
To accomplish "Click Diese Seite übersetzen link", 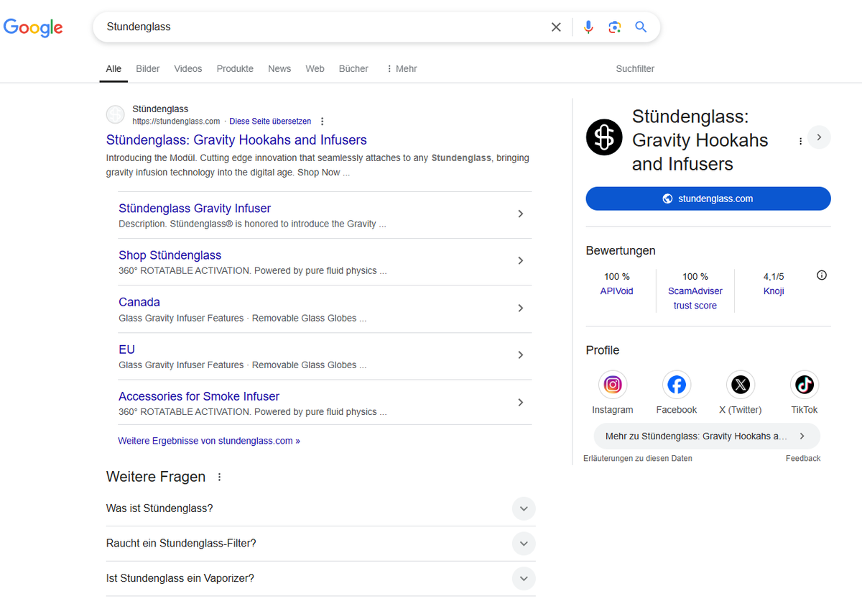I will (x=270, y=122).
